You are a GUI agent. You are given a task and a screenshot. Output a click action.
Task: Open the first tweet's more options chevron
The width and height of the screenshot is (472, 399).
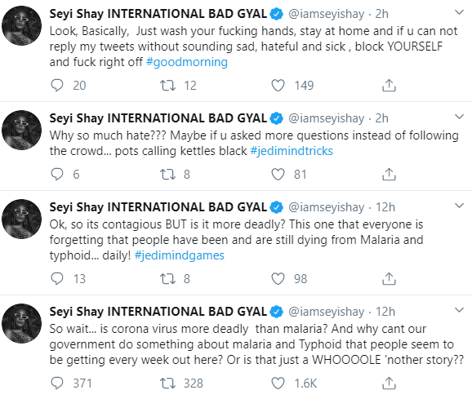(459, 12)
